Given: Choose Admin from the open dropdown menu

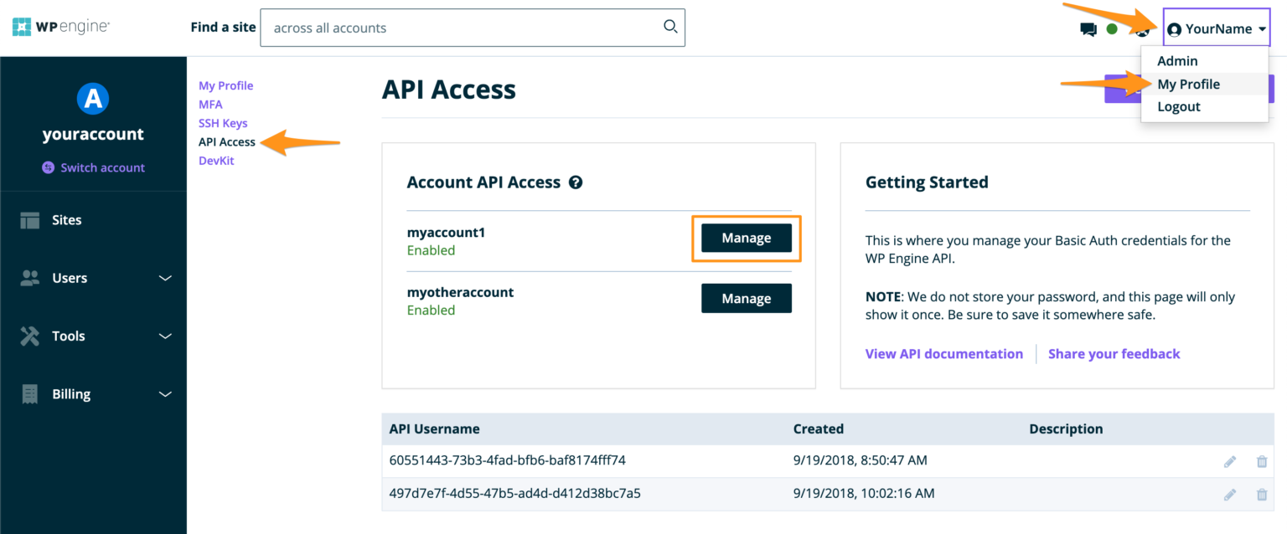Looking at the screenshot, I should click(1177, 60).
